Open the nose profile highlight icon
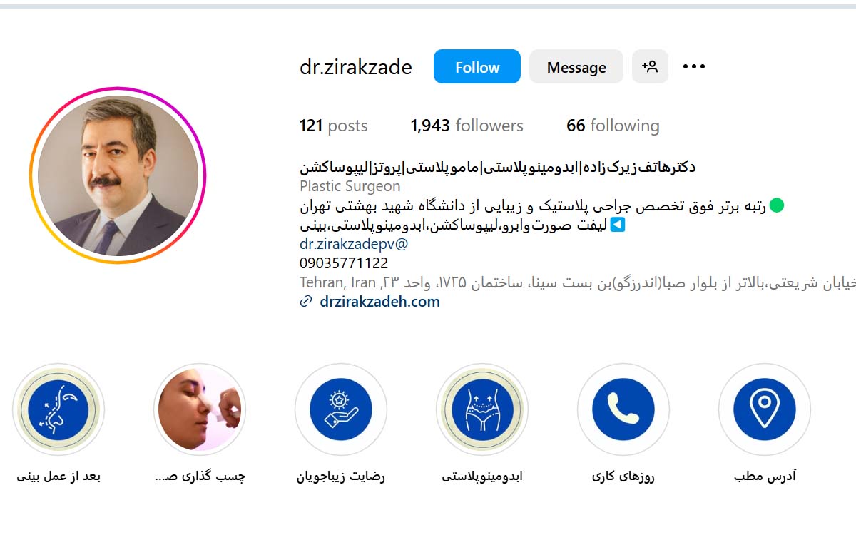 [x=58, y=409]
